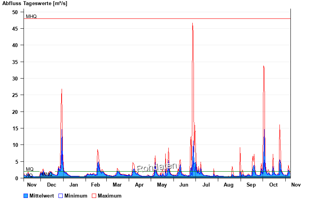Click the chart title Abfluss Tageswerte
Screen dimensions: 314x216
point(35,4)
